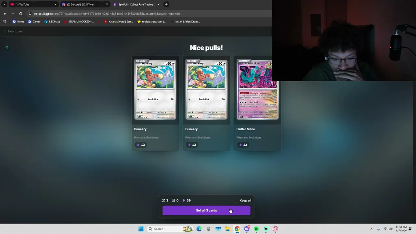
Task: Open the Windows Start menu
Action: coord(141,229)
